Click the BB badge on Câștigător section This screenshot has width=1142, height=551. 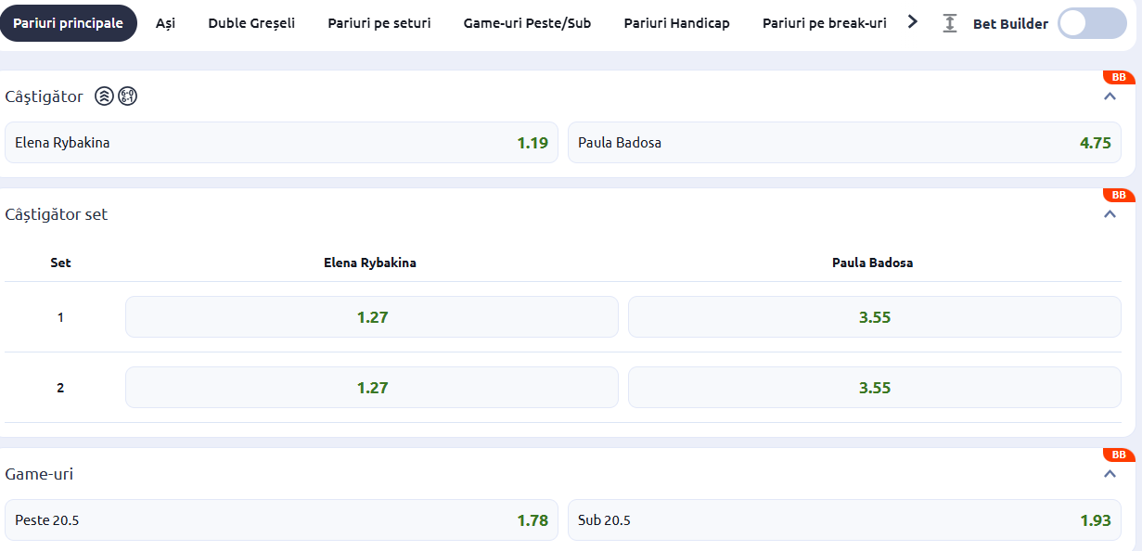pos(1119,77)
